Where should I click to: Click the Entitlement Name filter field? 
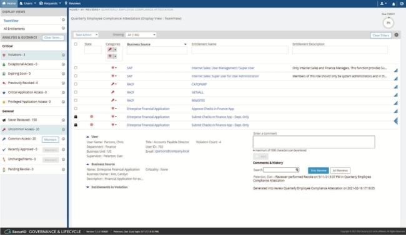coord(240,50)
